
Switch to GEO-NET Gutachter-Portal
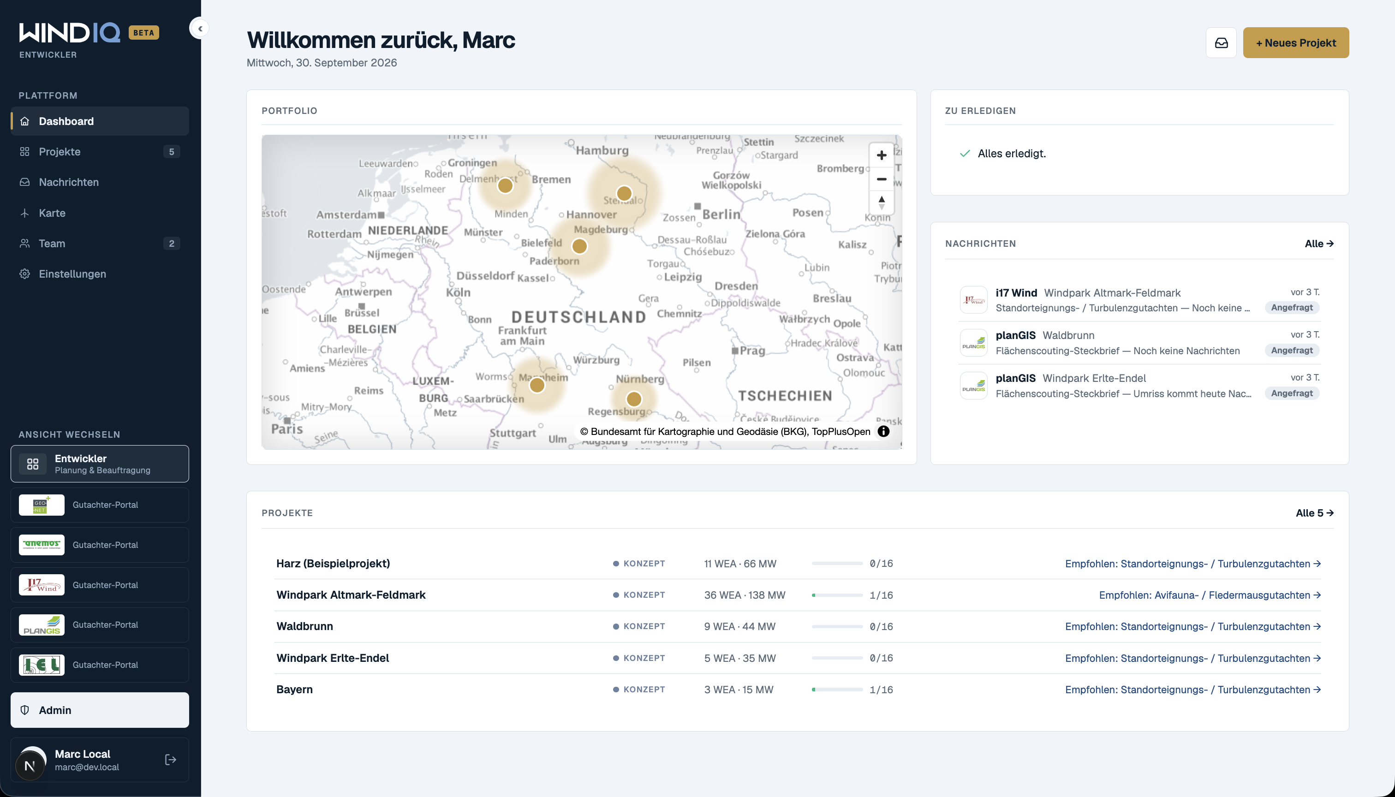click(x=100, y=505)
